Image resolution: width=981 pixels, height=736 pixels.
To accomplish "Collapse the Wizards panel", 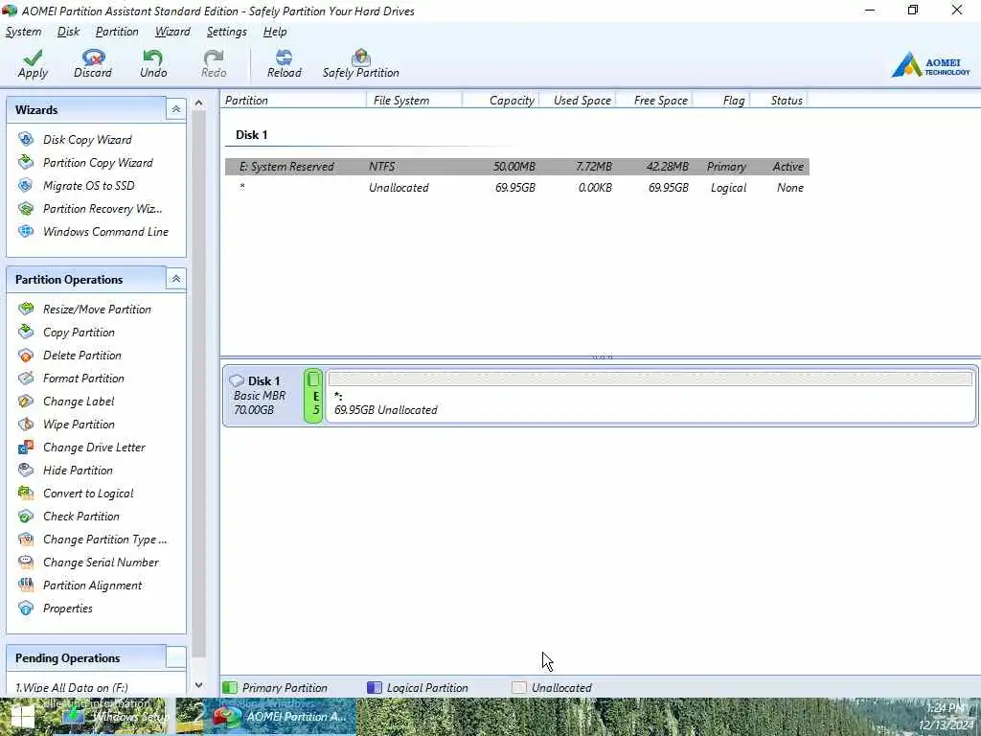I will click(x=176, y=109).
